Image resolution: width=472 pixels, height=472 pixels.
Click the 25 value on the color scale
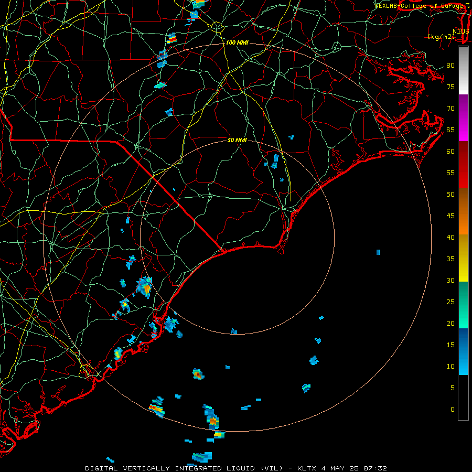[450, 302]
